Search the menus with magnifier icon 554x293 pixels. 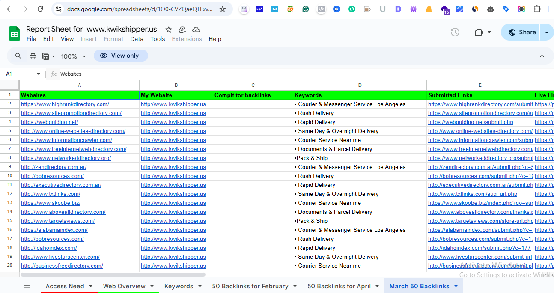18,56
